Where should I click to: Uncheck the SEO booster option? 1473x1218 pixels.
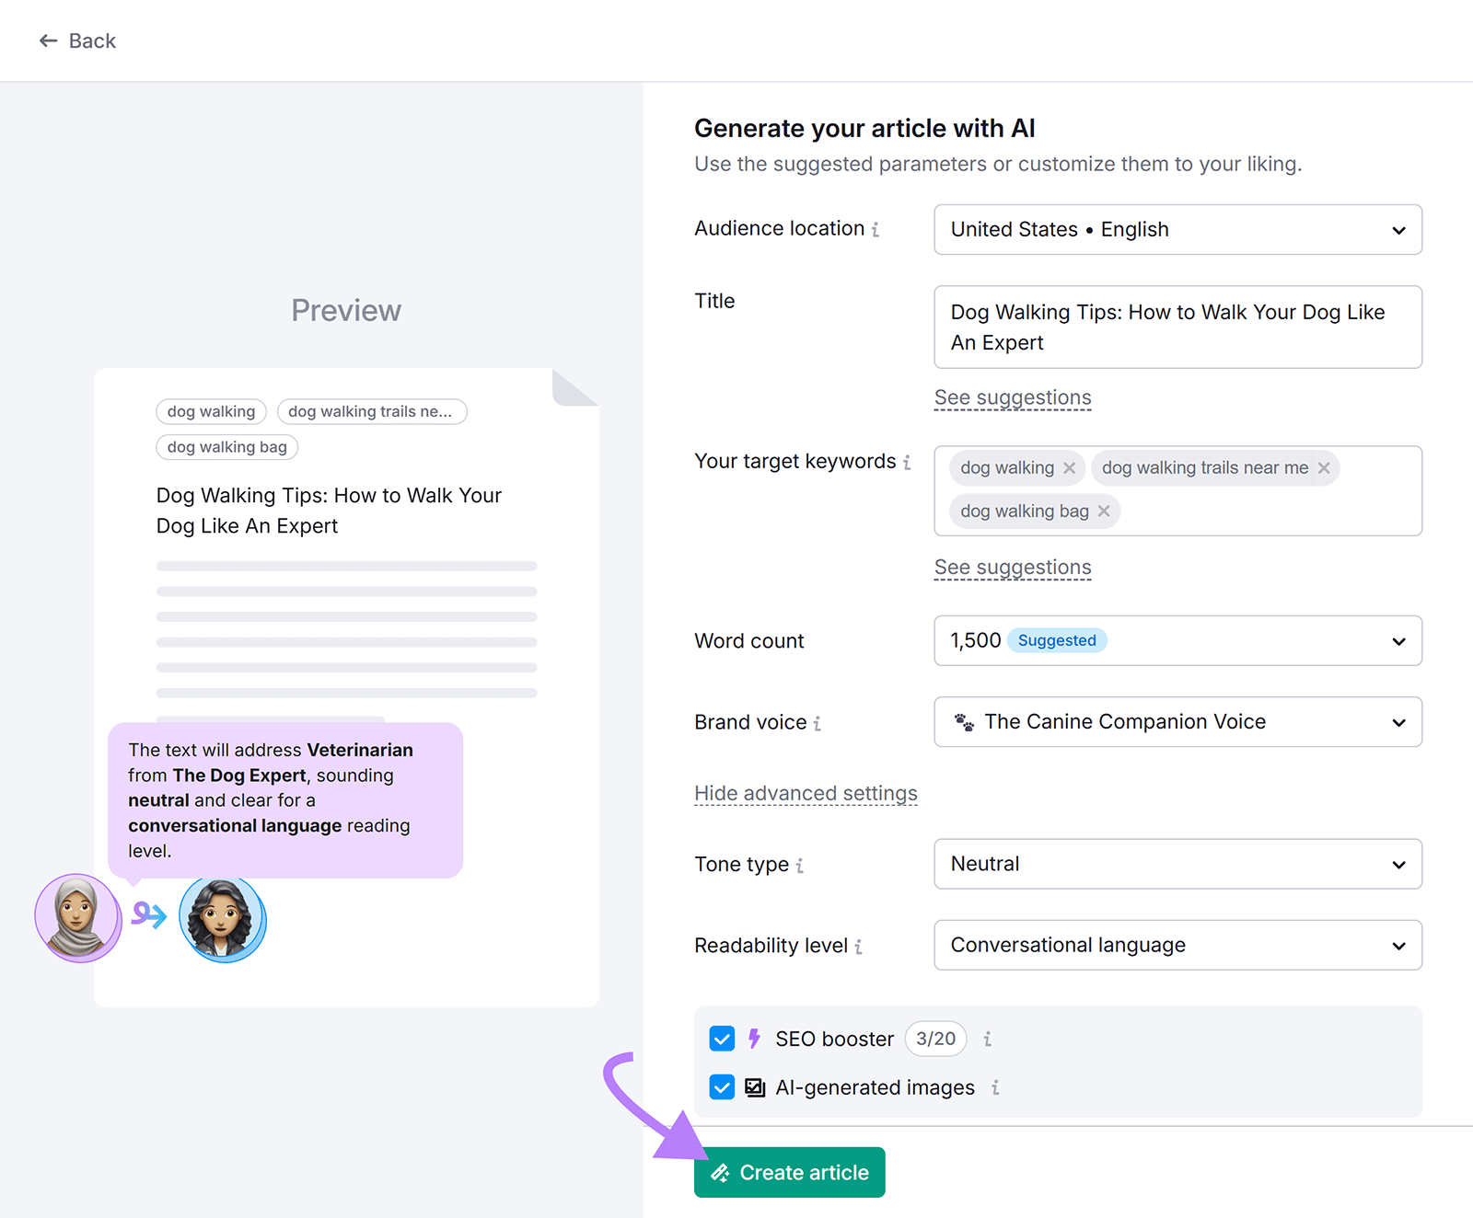[x=722, y=1039]
